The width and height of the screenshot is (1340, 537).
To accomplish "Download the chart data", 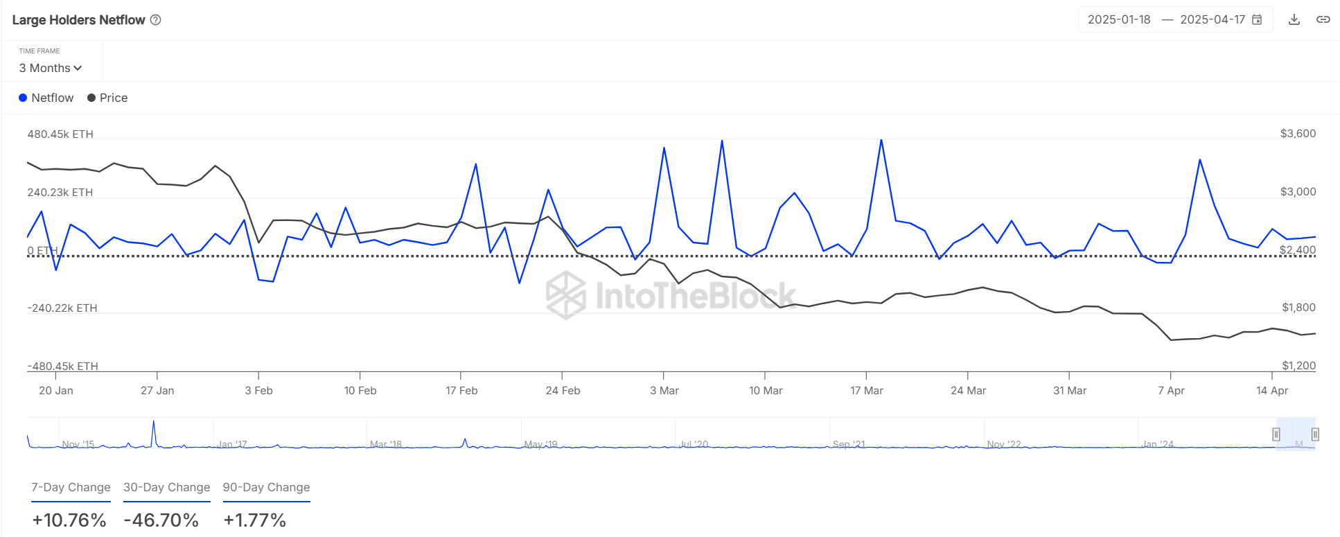I will pyautogui.click(x=1294, y=19).
